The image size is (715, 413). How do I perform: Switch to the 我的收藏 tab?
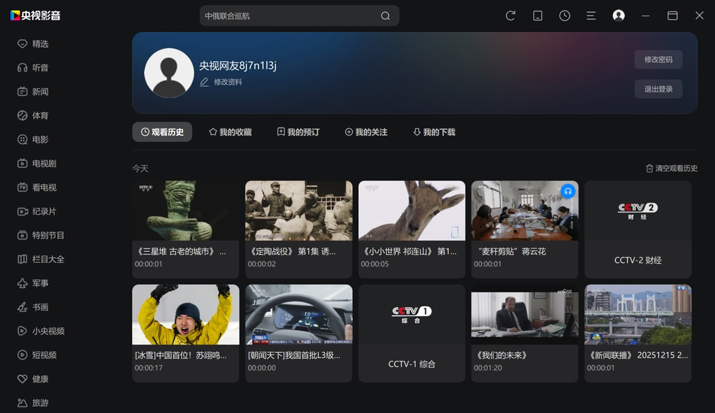(x=231, y=132)
